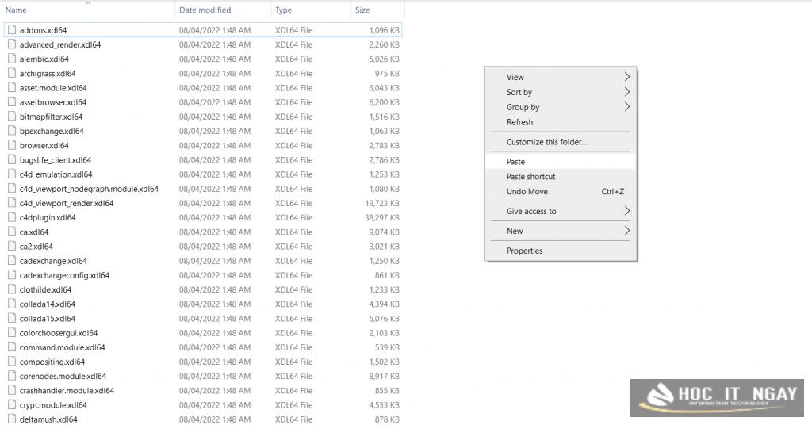Screen dimensions: 812x425
Task: Click the deltamush.xdl64 file icon
Action: (11, 419)
